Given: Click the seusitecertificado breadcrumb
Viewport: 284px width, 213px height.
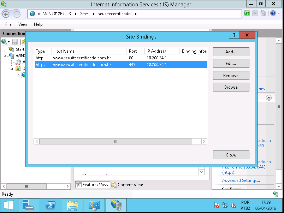Looking at the screenshot, I should point(114,14).
